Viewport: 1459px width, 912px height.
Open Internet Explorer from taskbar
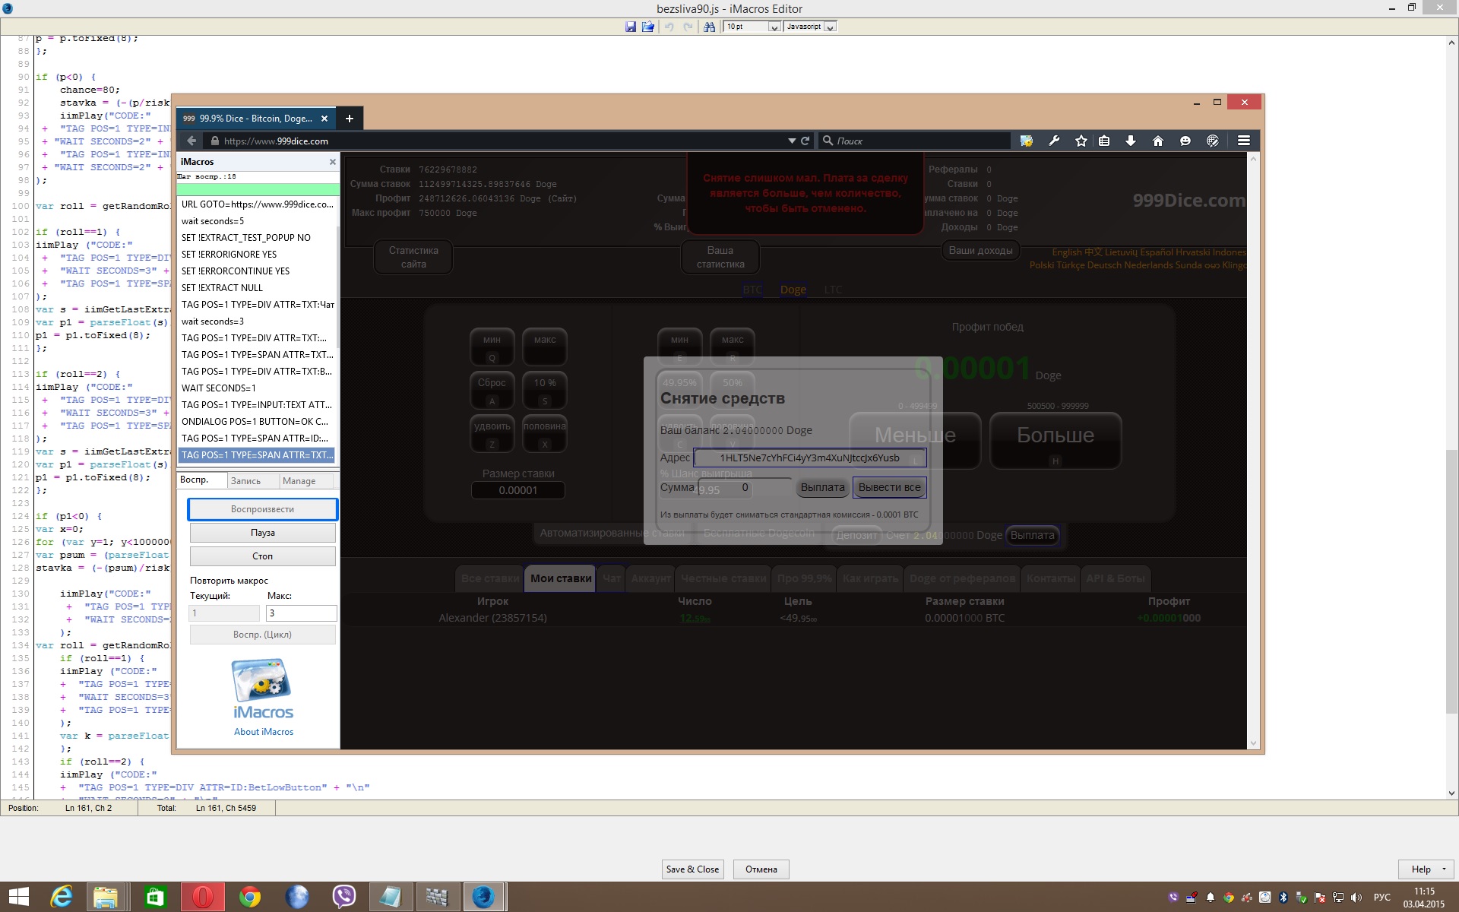point(62,897)
